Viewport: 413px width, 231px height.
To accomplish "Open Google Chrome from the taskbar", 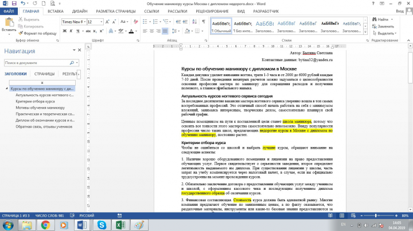I will (45, 225).
